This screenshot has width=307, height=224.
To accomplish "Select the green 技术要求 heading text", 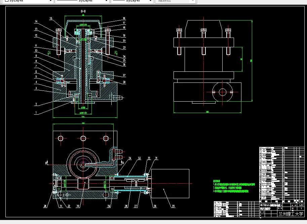I will (x=216, y=181).
